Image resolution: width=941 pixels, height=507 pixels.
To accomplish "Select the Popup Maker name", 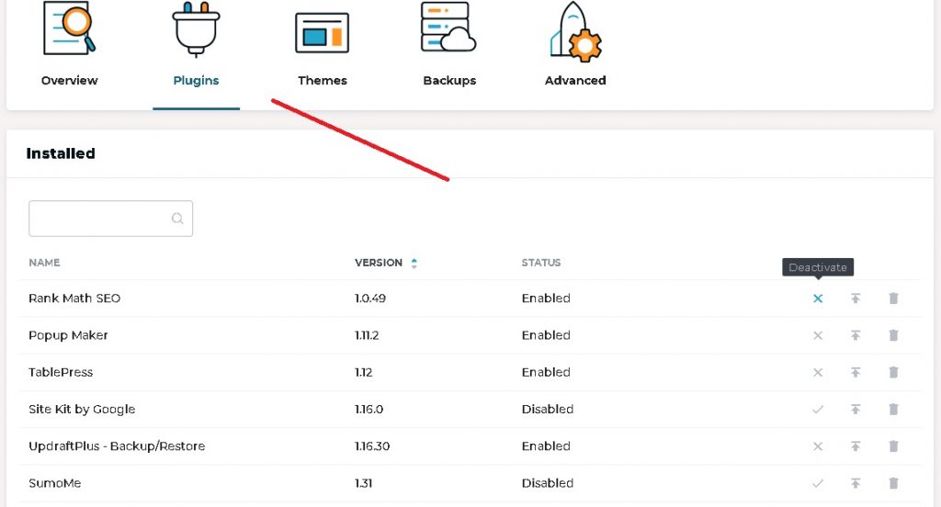I will coord(68,335).
